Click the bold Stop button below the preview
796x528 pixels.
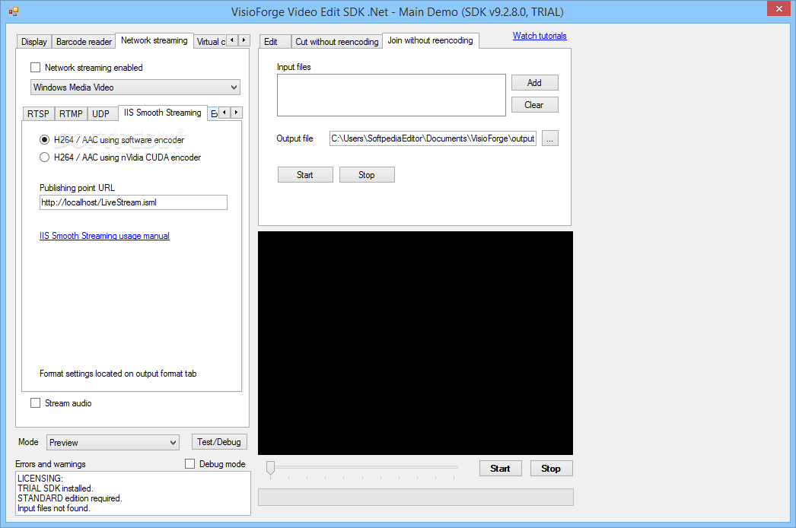click(551, 469)
